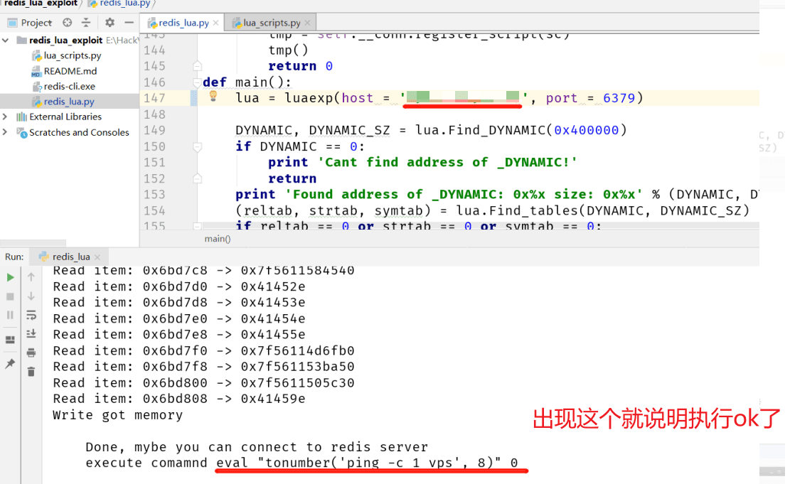The height and width of the screenshot is (484, 790).
Task: Close the redis_lua.py editor tab
Action: pos(215,23)
